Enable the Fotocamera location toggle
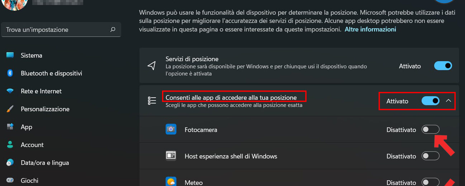 click(x=431, y=129)
